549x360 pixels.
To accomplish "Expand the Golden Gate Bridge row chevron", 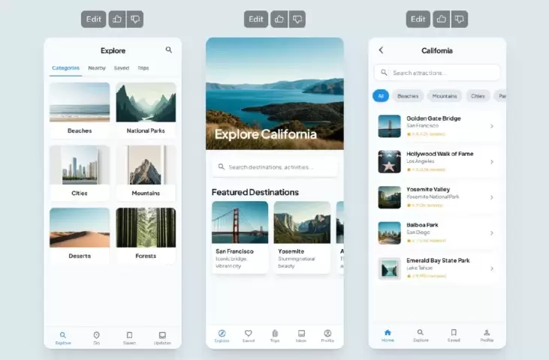I will [492, 126].
